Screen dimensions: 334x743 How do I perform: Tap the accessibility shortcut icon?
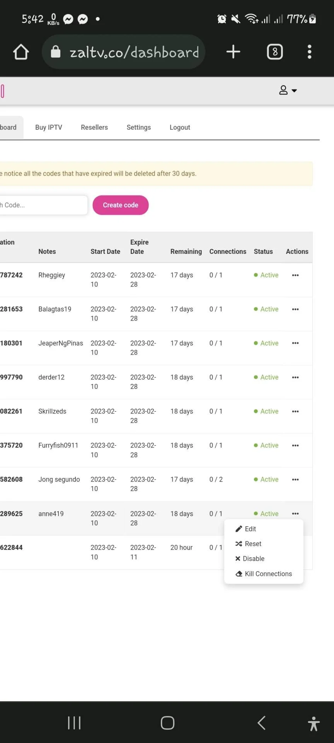tap(314, 723)
